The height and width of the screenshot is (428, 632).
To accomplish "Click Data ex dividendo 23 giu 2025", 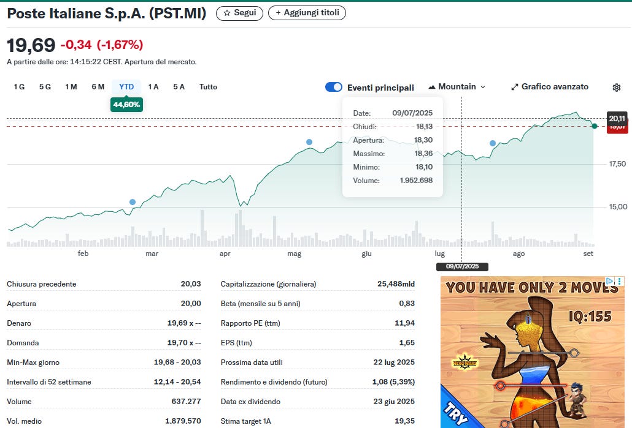I will (394, 402).
